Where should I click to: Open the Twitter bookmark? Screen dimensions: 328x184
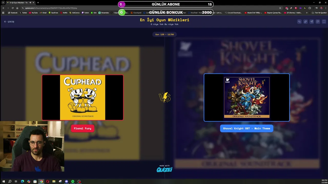coord(23,13)
